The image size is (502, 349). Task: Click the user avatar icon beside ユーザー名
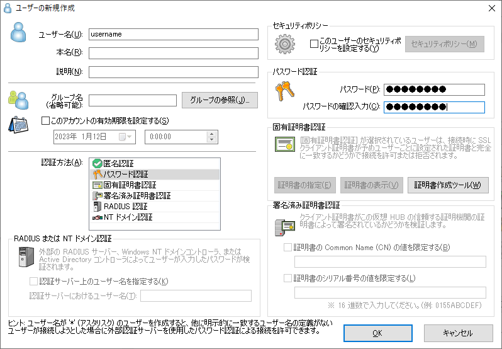(x=18, y=32)
